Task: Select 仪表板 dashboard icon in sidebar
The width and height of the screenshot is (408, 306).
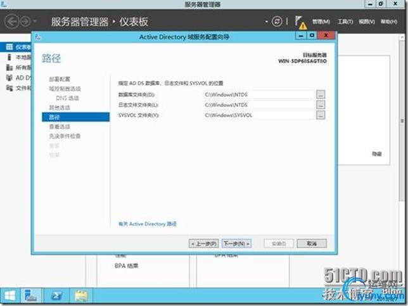Action: [x=10, y=47]
